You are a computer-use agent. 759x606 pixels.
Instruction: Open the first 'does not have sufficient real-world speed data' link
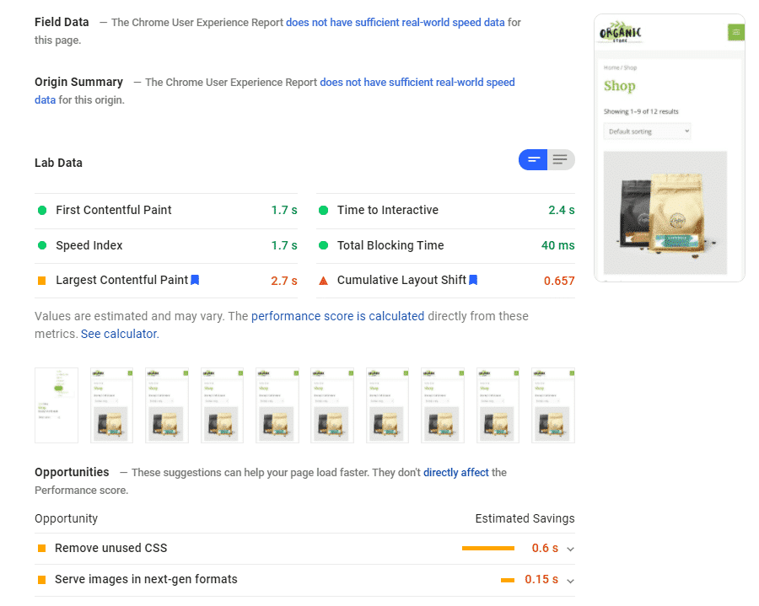pos(395,23)
